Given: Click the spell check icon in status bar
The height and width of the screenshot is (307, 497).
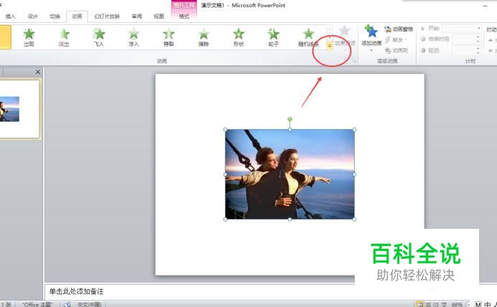Looking at the screenshot, I should pyautogui.click(x=67, y=304).
